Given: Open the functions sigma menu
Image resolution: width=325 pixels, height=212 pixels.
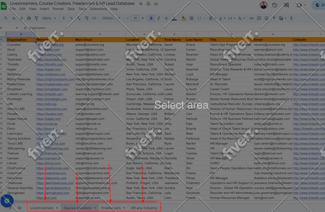Looking at the screenshot, I should coord(292,18).
